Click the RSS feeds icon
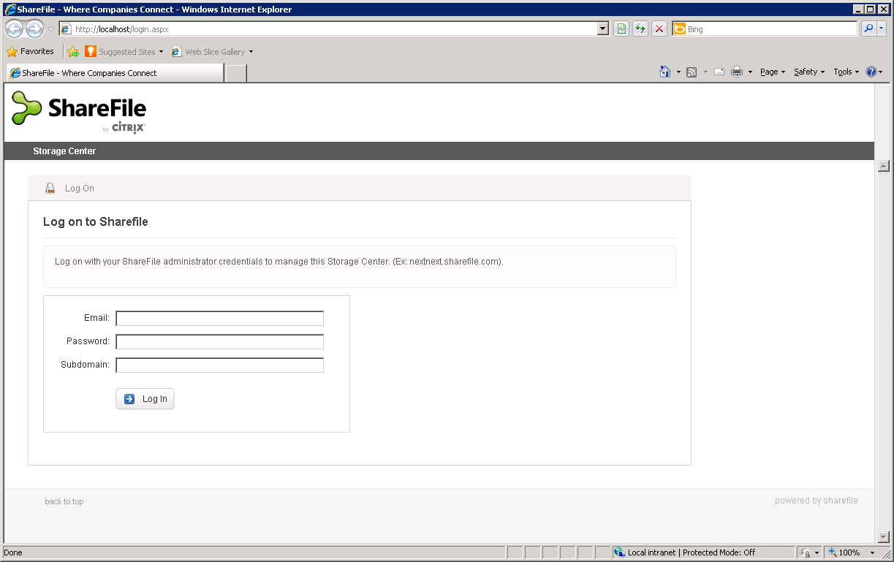894x562 pixels. point(692,72)
